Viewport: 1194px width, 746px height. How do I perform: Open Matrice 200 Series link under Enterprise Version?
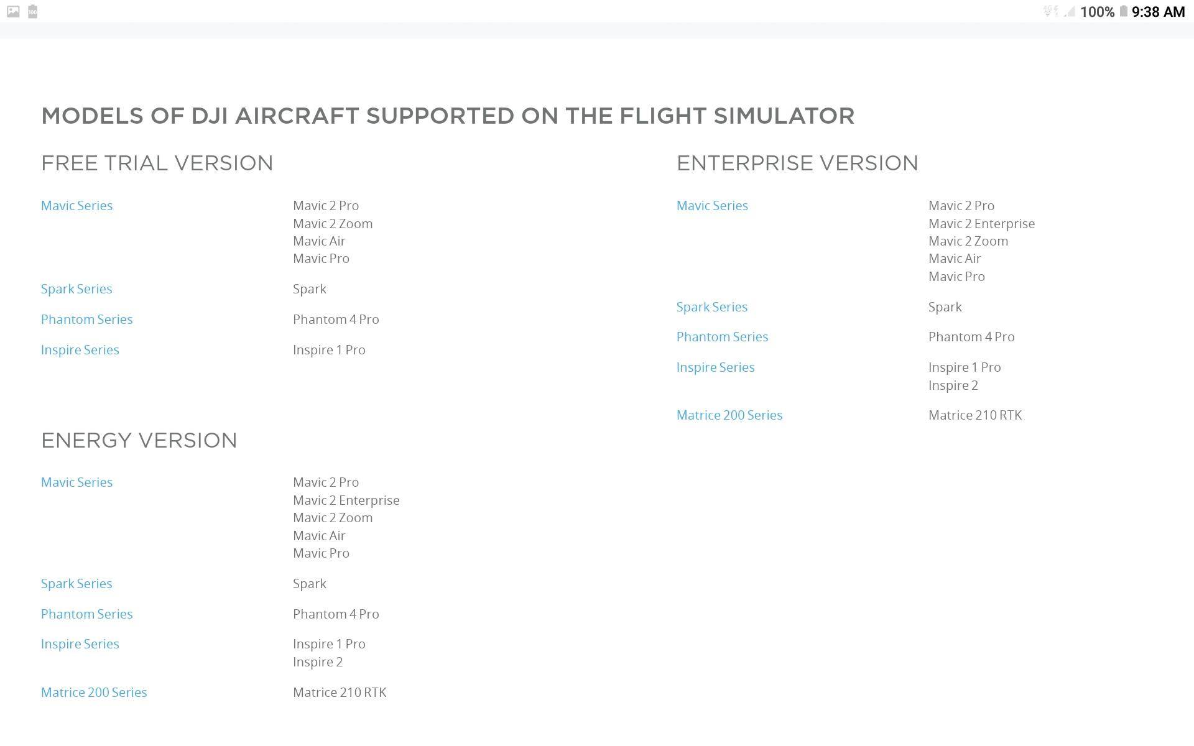pos(729,415)
